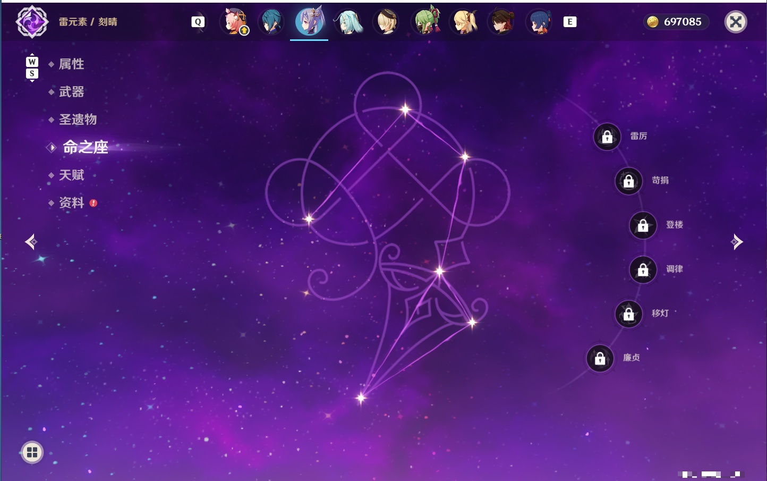The width and height of the screenshot is (767, 481).
Task: Switch to the 武器 weapon menu
Action: pos(71,92)
